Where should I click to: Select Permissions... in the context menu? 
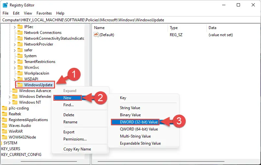(x=75, y=139)
